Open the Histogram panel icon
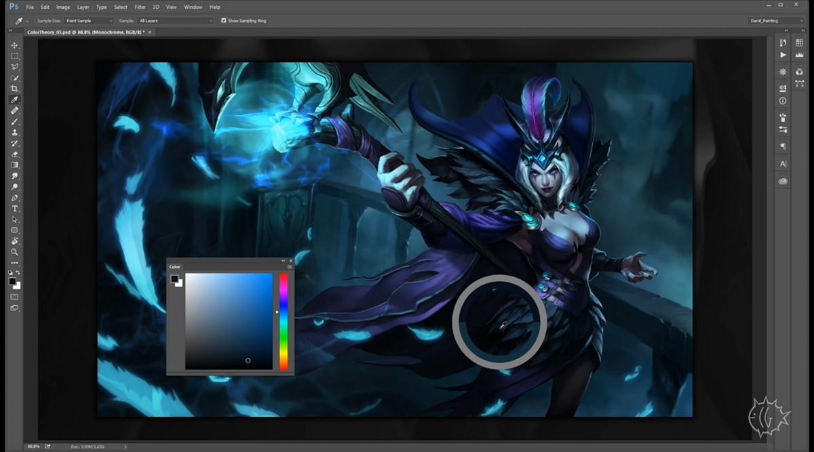This screenshot has height=452, width=814. click(799, 55)
